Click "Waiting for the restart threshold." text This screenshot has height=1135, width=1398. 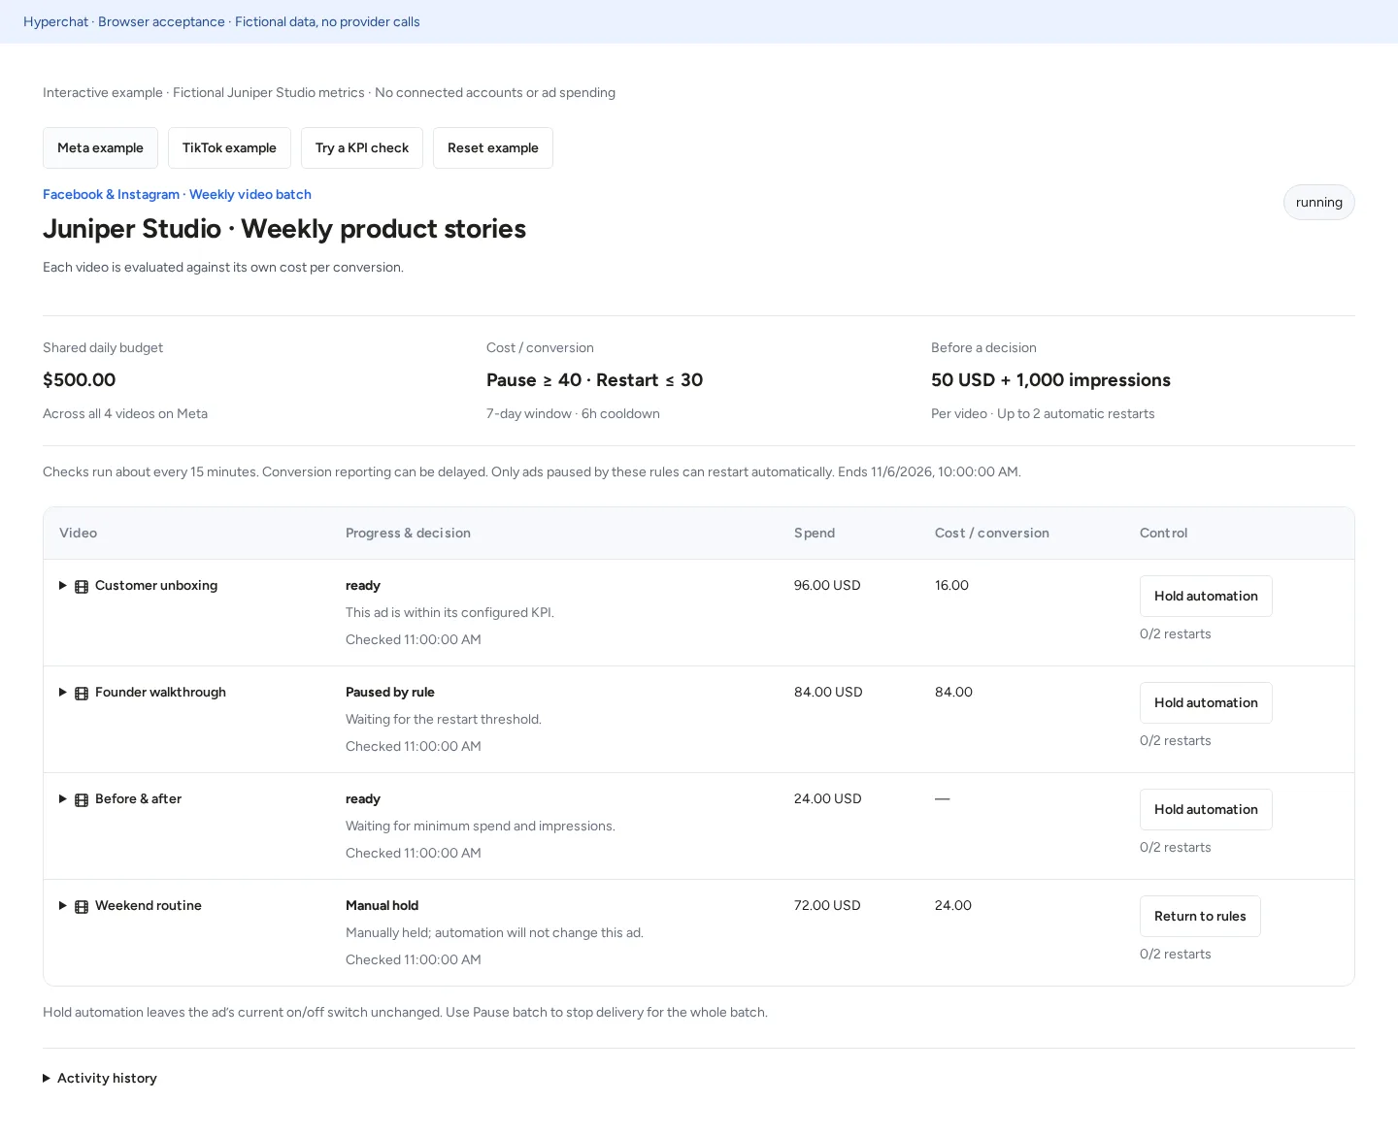tap(444, 719)
